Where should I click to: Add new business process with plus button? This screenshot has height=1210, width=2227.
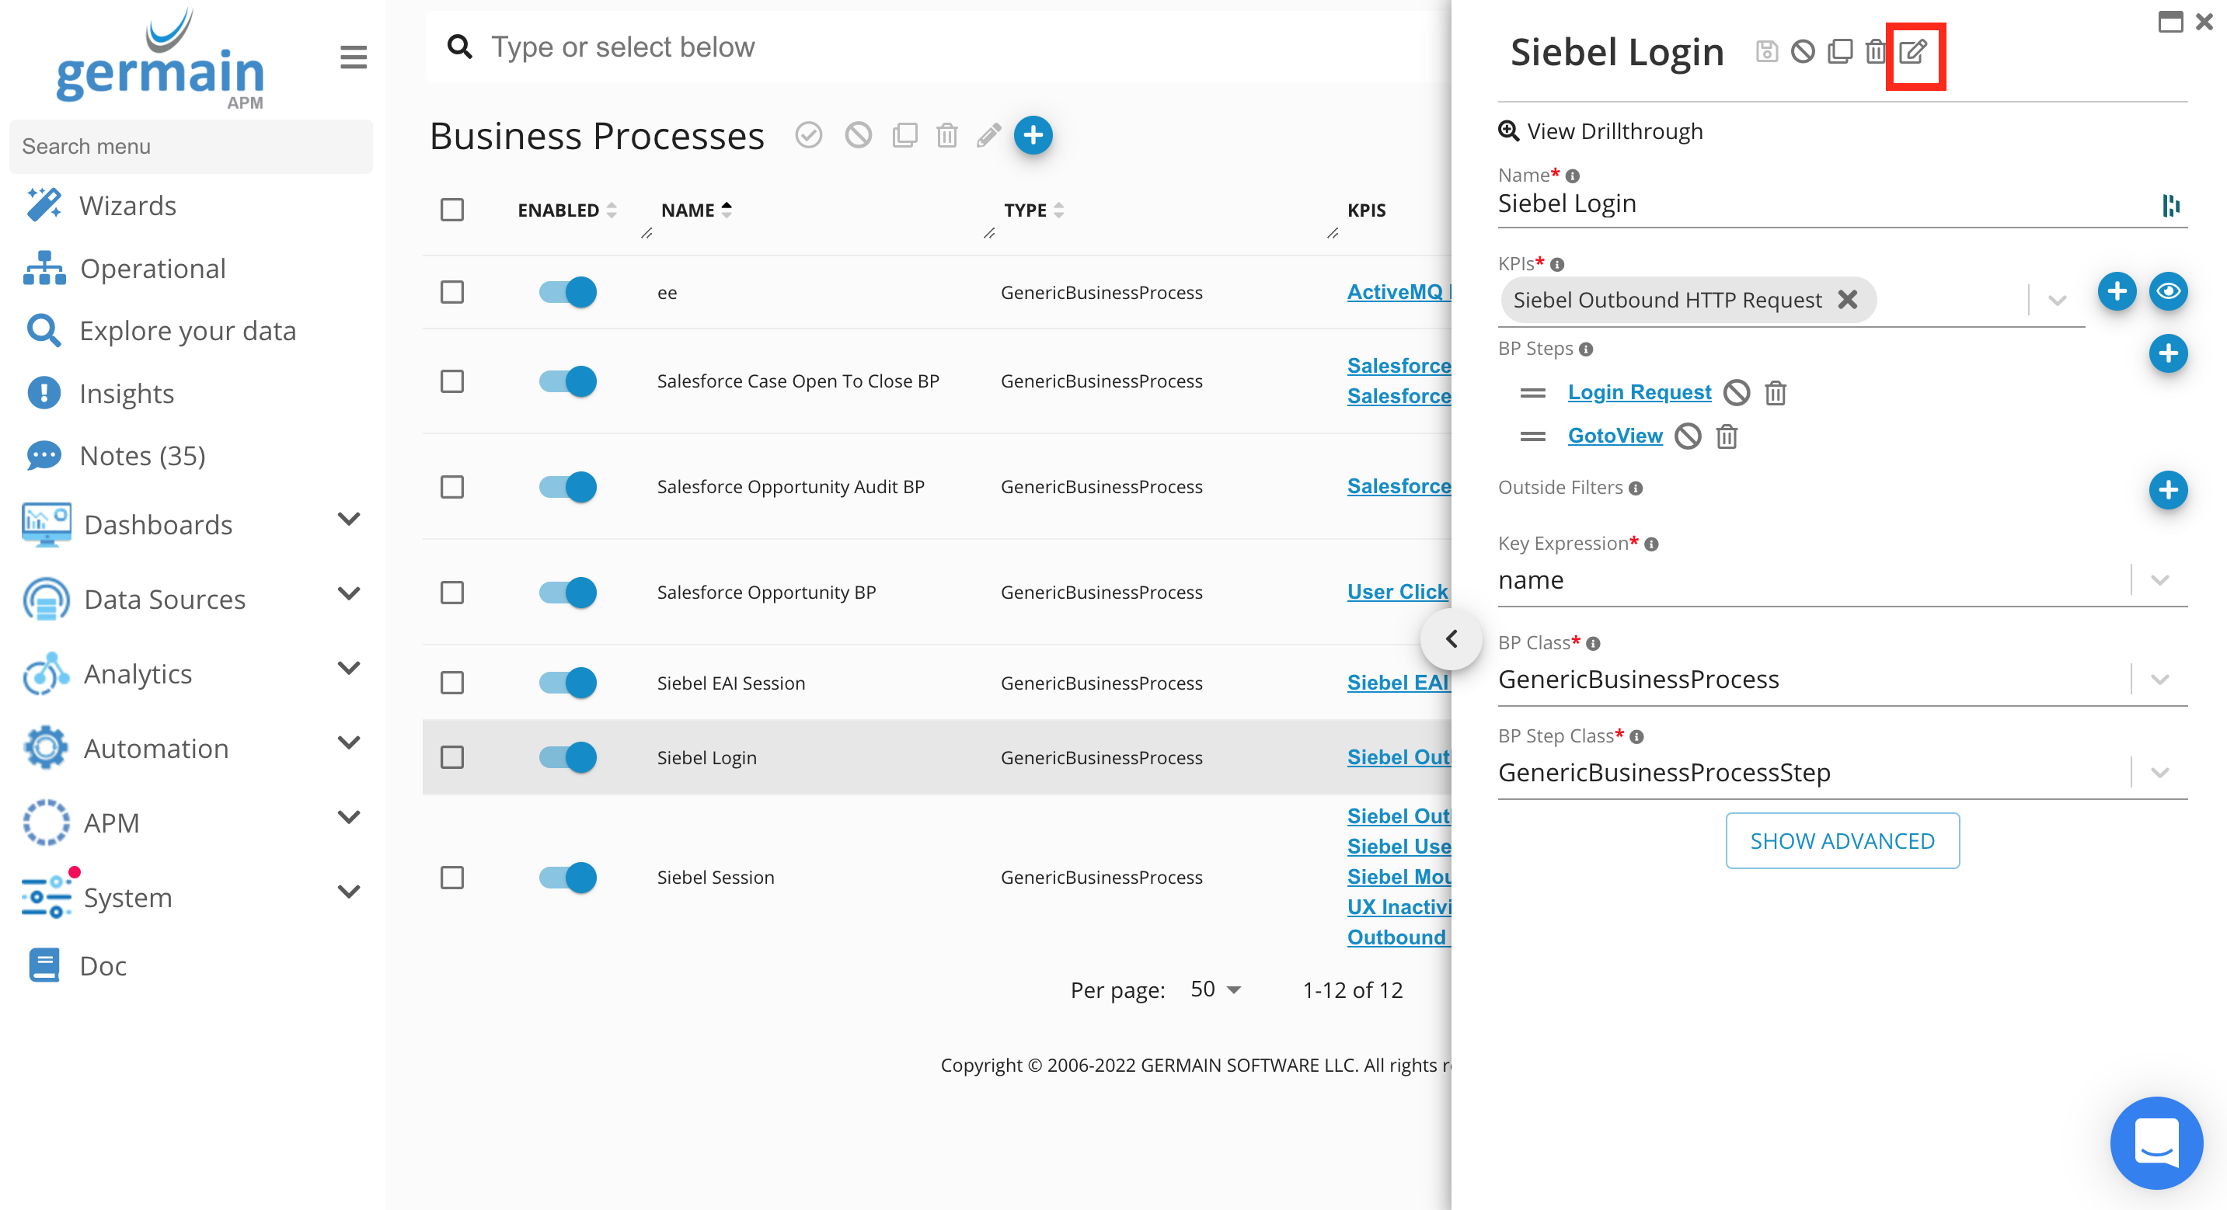point(1033,136)
